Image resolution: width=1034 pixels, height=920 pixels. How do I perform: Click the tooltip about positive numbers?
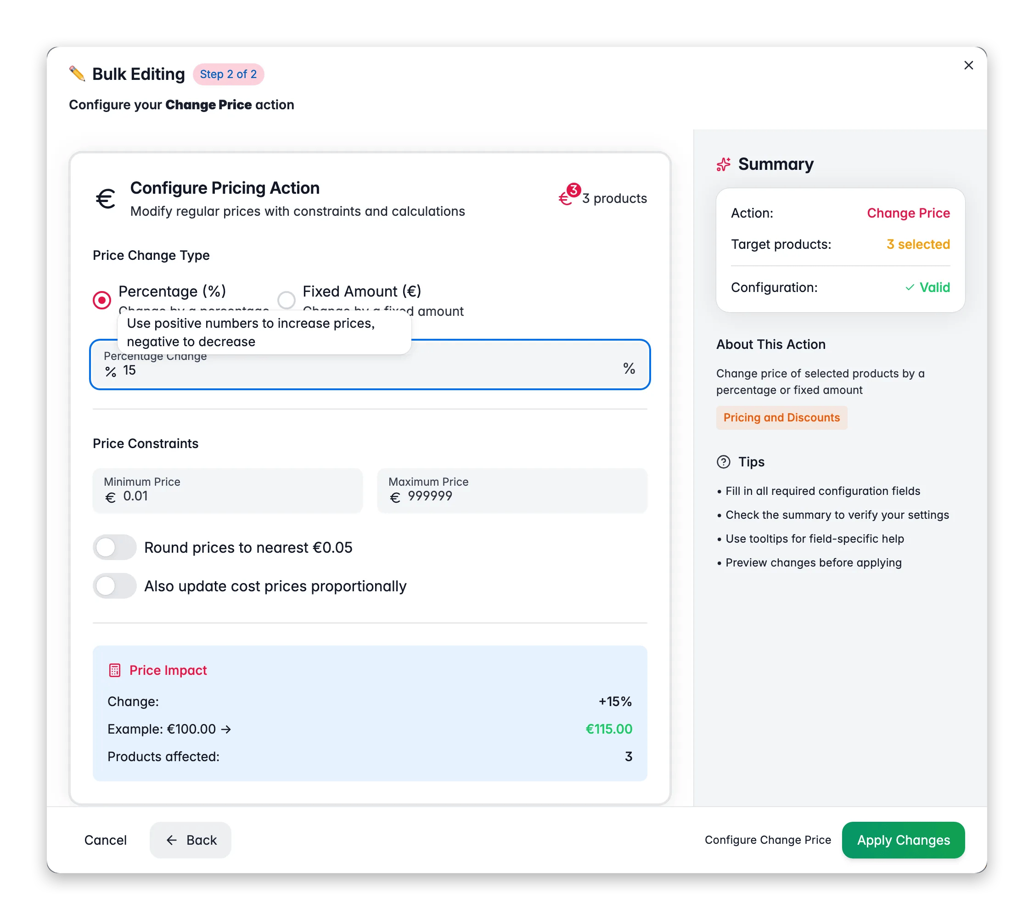[264, 332]
